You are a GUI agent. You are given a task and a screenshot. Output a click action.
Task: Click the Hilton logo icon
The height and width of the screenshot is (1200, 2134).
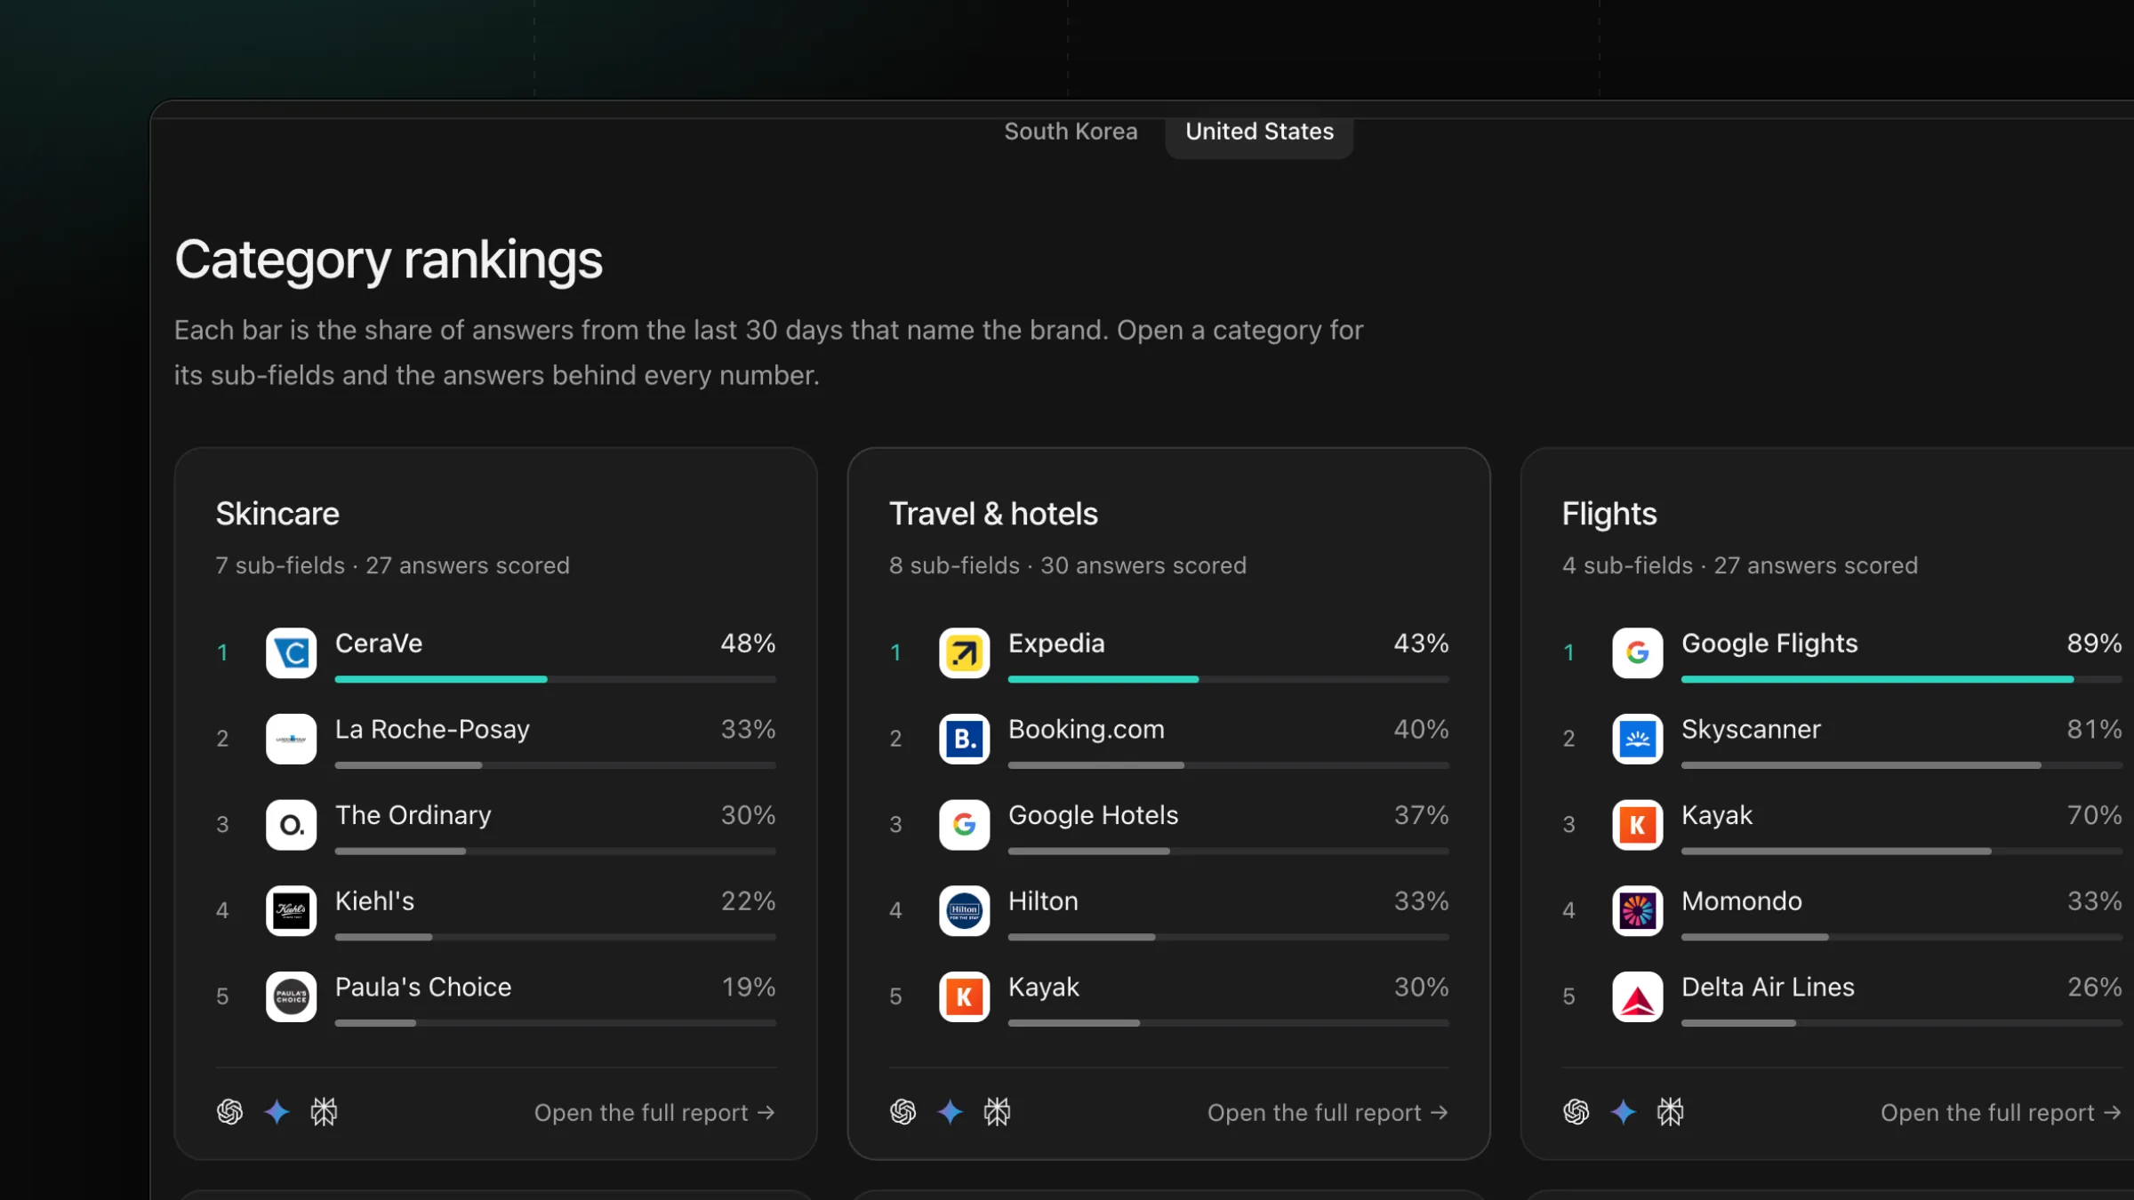[964, 910]
